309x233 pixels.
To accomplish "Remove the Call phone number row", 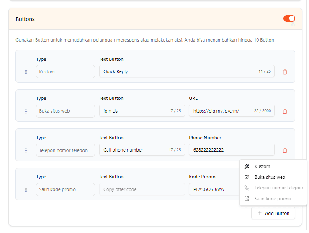I will click(285, 150).
